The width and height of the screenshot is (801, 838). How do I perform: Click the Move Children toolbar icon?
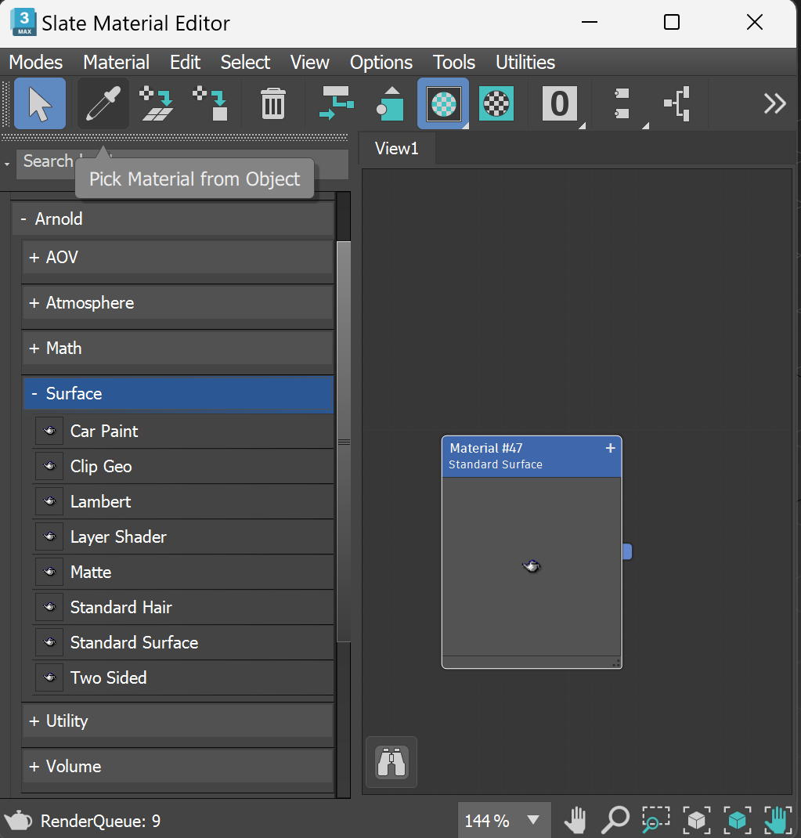(x=335, y=103)
